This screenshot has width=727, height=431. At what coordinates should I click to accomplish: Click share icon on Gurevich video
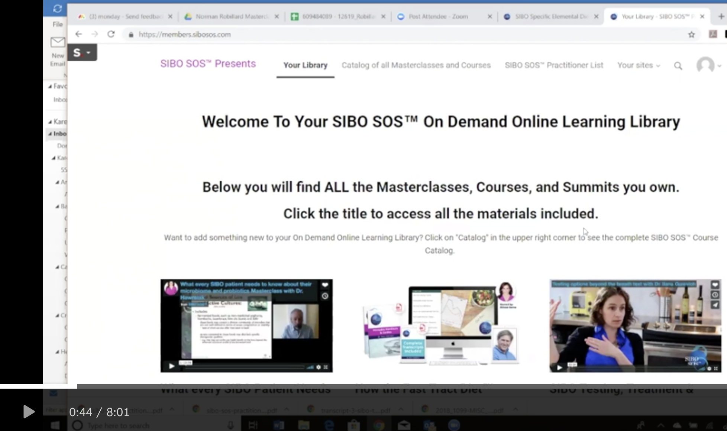715,305
